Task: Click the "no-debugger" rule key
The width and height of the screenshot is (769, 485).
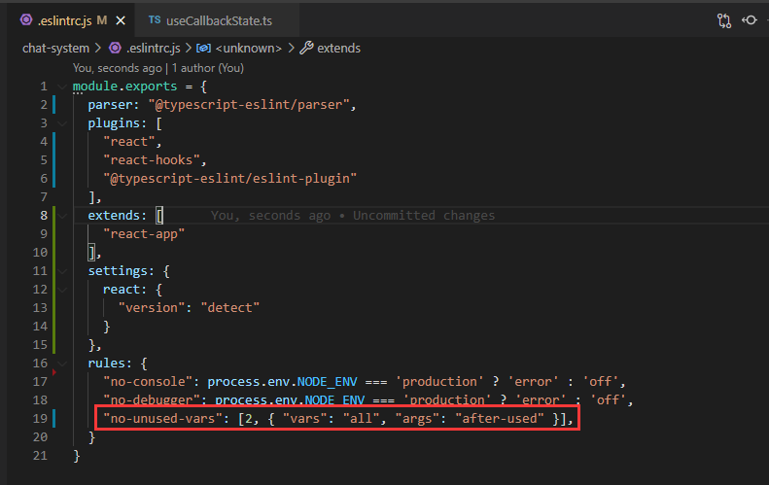Action: pyautogui.click(x=152, y=399)
